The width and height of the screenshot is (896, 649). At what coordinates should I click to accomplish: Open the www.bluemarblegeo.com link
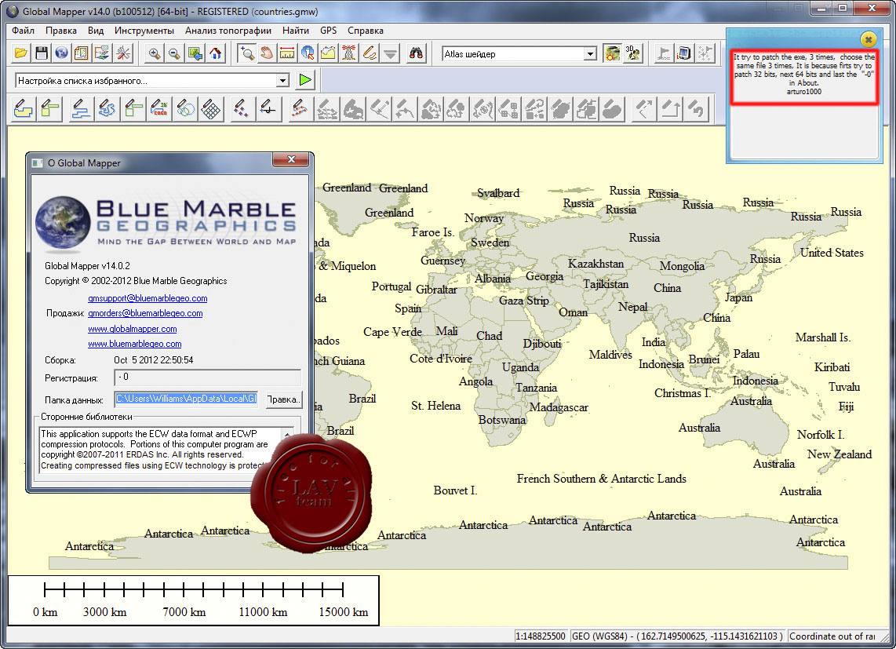click(134, 344)
